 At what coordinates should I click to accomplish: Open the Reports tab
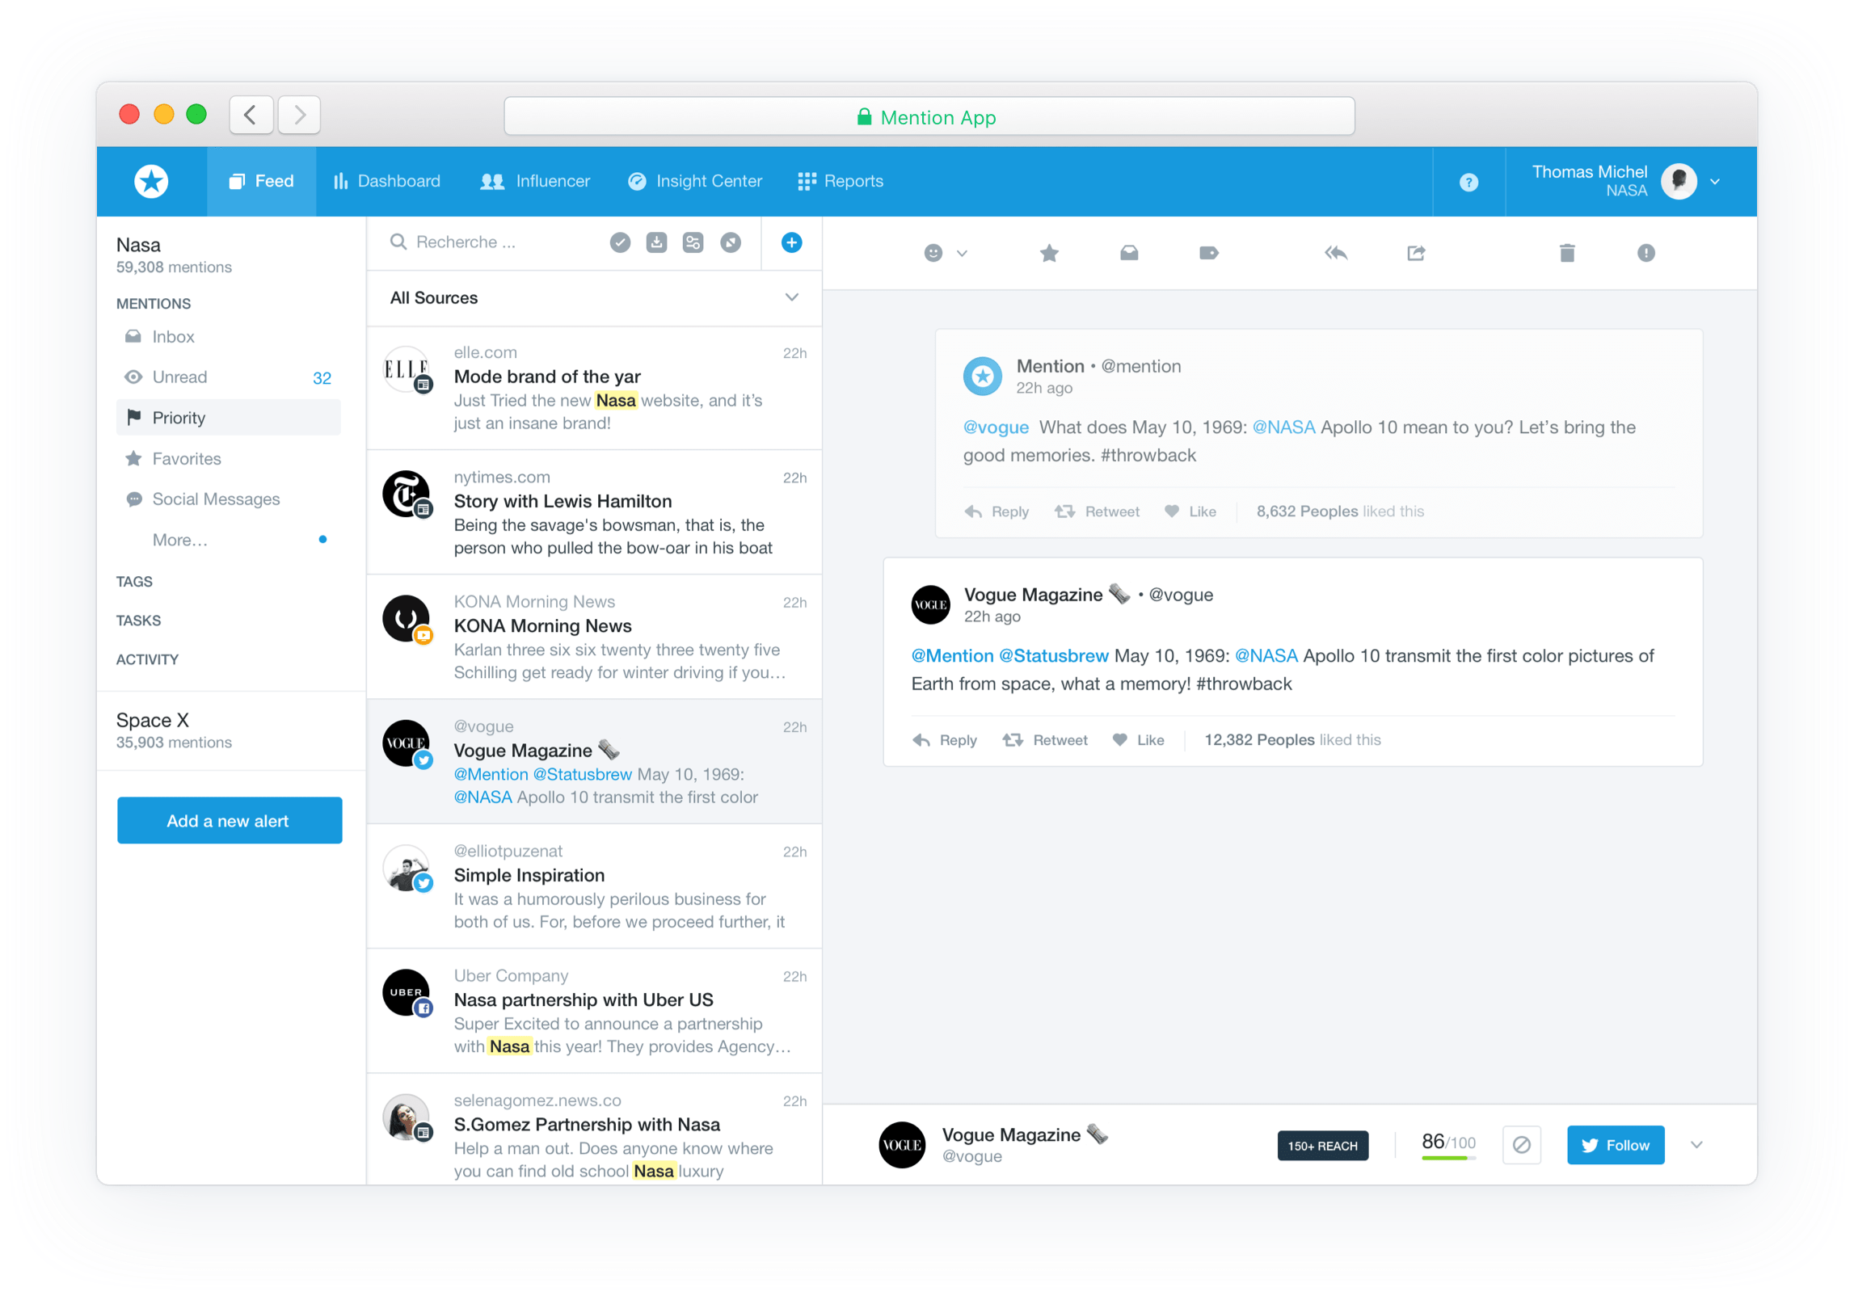[840, 181]
